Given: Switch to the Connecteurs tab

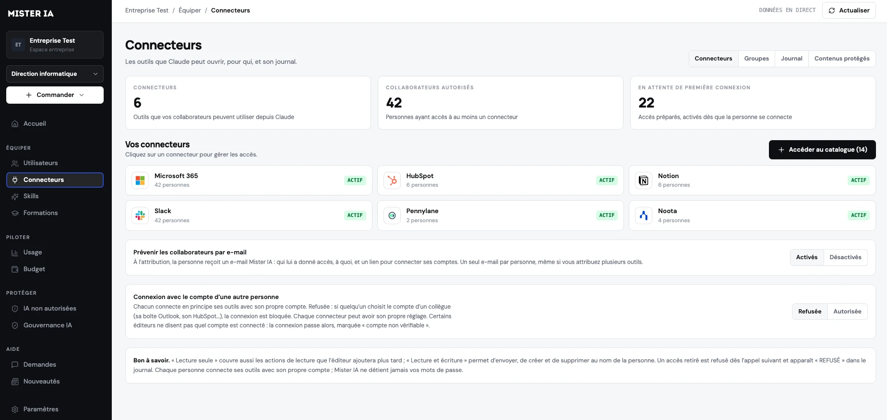Looking at the screenshot, I should (713, 59).
